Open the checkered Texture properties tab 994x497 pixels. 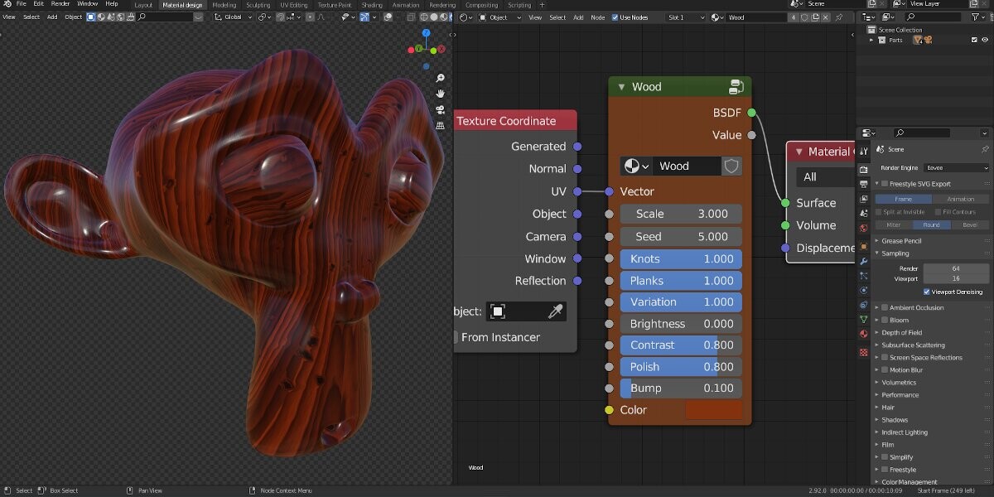(864, 352)
